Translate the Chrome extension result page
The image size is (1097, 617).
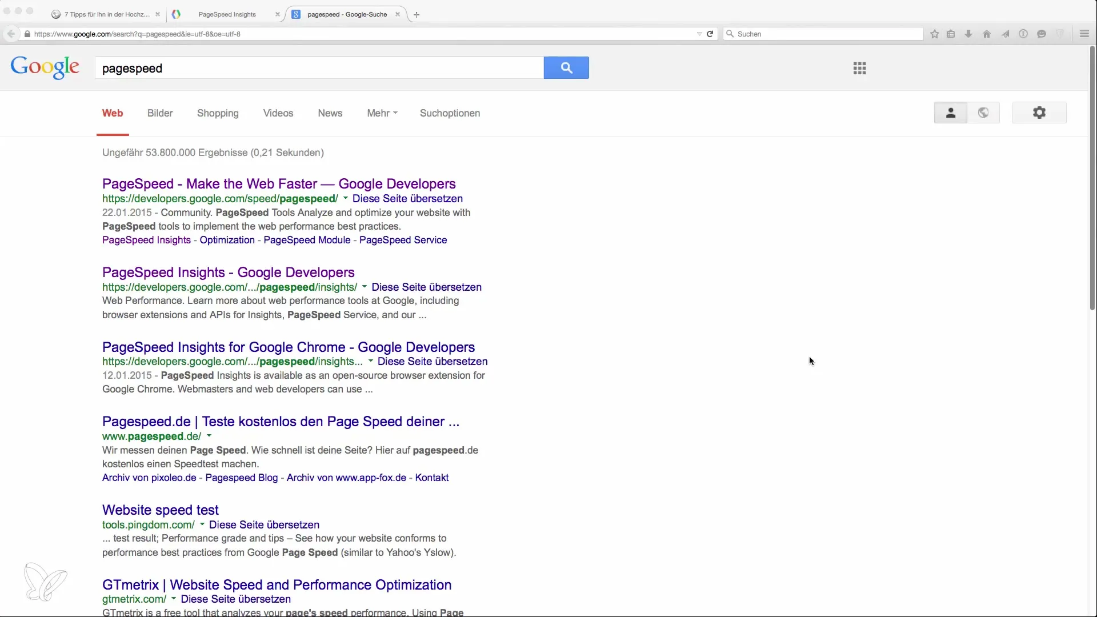point(433,362)
